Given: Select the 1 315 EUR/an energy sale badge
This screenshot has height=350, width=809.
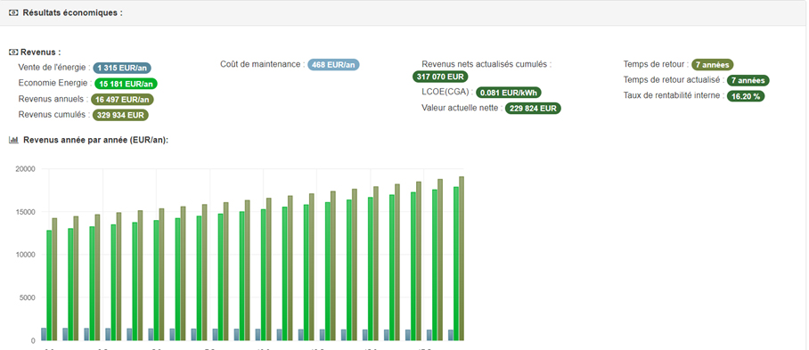Looking at the screenshot, I should [x=122, y=68].
